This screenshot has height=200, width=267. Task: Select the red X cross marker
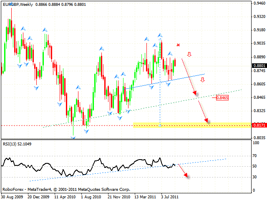178,45
